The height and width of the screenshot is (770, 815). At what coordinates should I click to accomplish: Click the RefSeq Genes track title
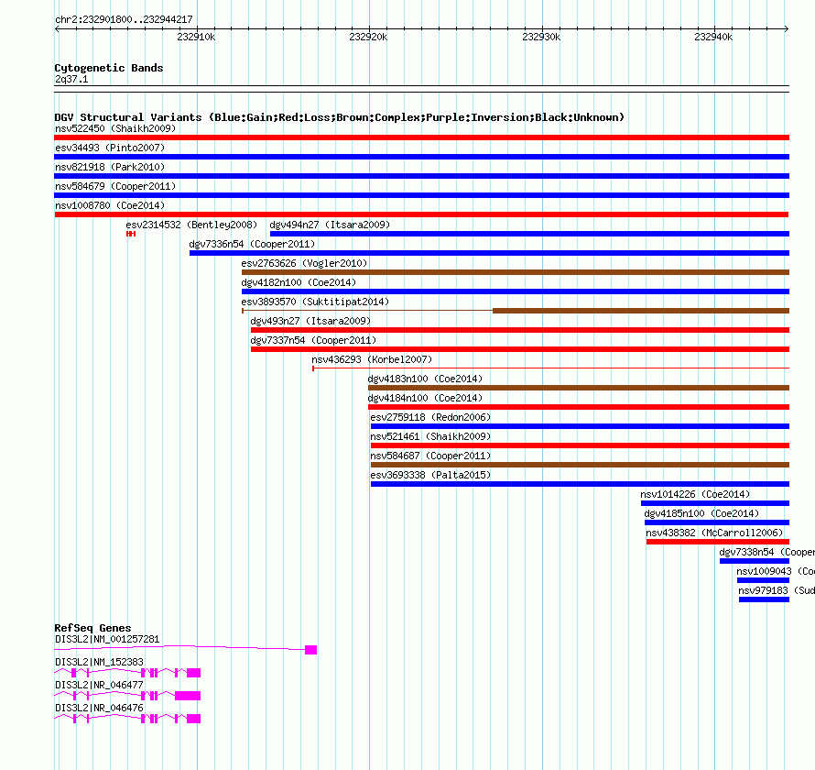[92, 628]
